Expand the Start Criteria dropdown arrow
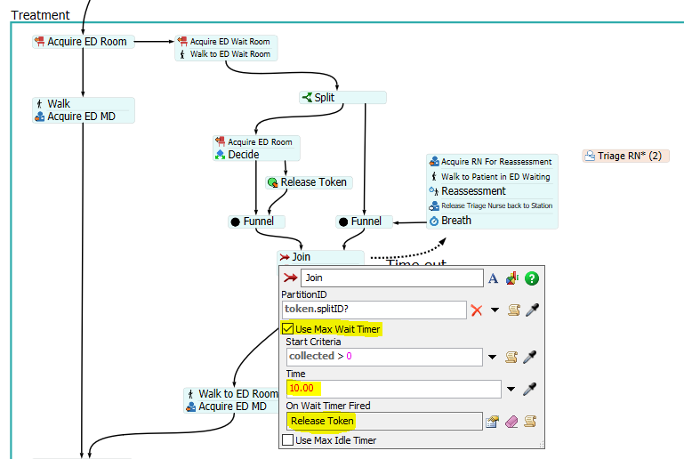 pyautogui.click(x=492, y=358)
